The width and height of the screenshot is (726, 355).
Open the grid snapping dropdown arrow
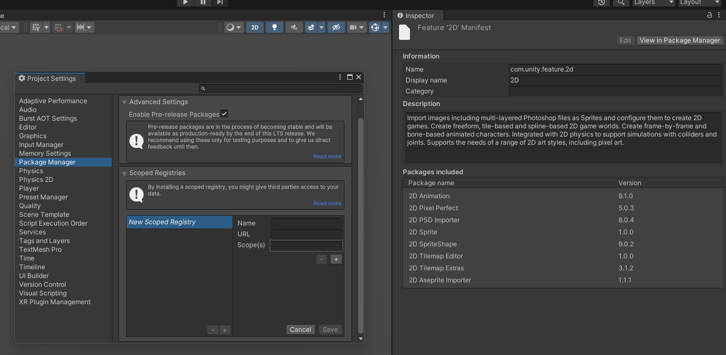[x=69, y=27]
